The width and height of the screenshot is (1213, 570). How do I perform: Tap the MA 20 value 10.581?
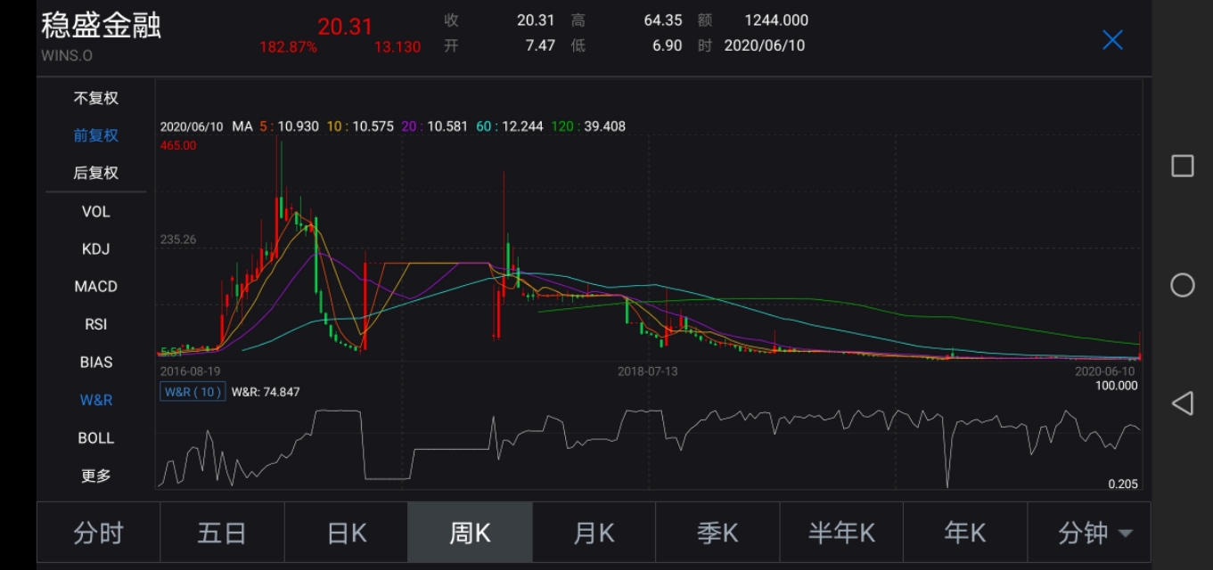coord(447,126)
